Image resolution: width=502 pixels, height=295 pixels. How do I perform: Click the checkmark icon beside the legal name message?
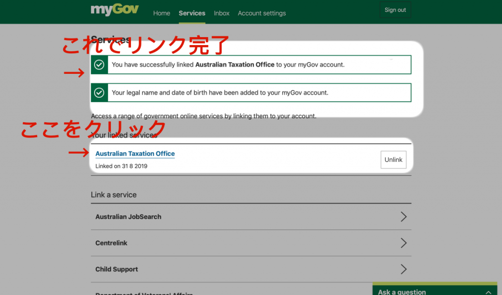tap(99, 92)
